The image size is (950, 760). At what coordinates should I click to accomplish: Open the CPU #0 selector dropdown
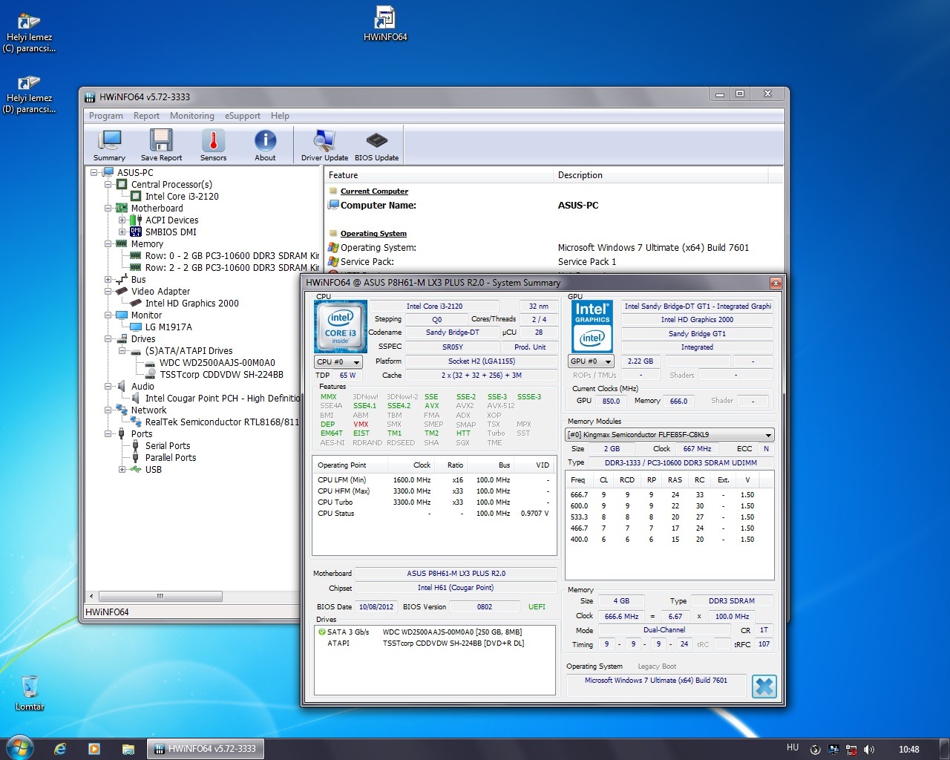tap(338, 362)
